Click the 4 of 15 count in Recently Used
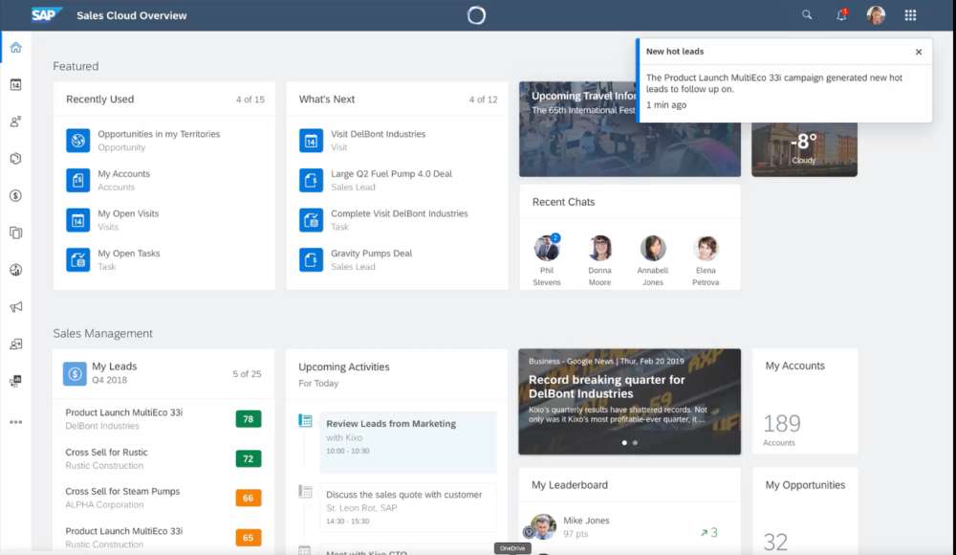Viewport: 956px width, 555px height. 250,100
